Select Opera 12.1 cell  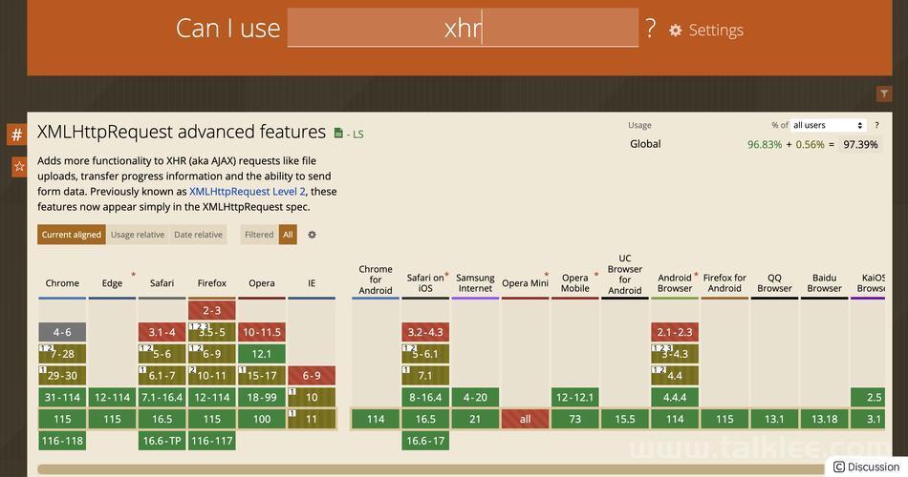pyautogui.click(x=261, y=354)
